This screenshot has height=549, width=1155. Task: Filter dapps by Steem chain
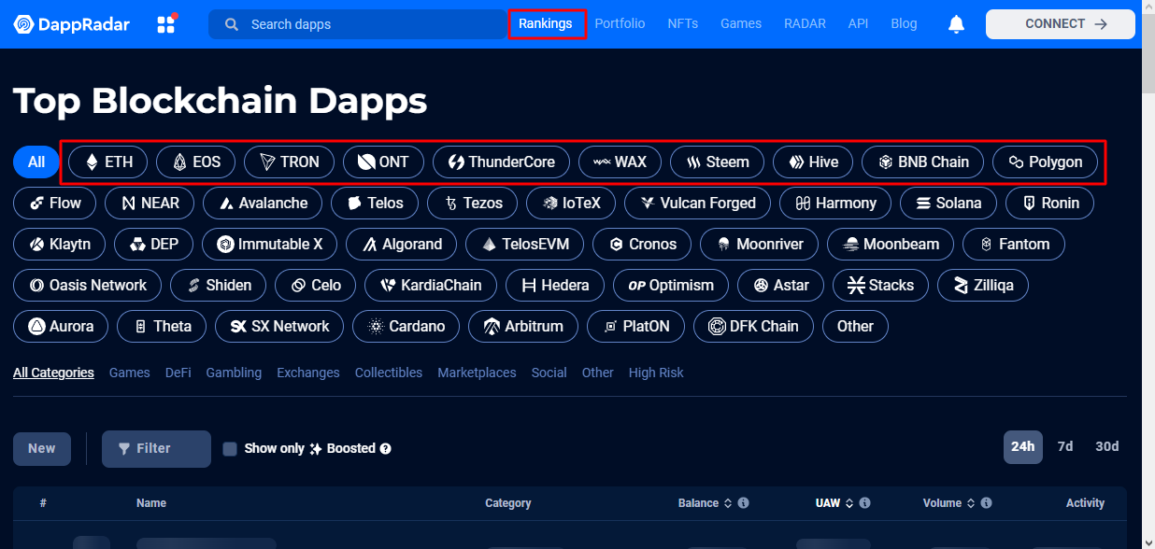point(717,162)
